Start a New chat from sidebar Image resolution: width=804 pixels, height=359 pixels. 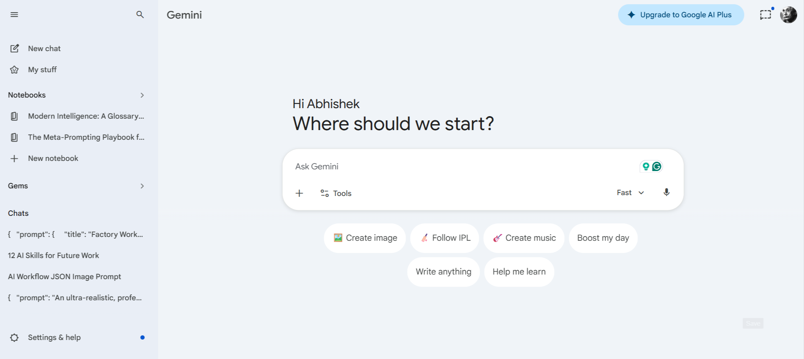coord(44,49)
